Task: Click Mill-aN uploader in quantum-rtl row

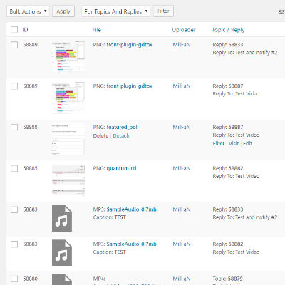Action: [x=182, y=168]
